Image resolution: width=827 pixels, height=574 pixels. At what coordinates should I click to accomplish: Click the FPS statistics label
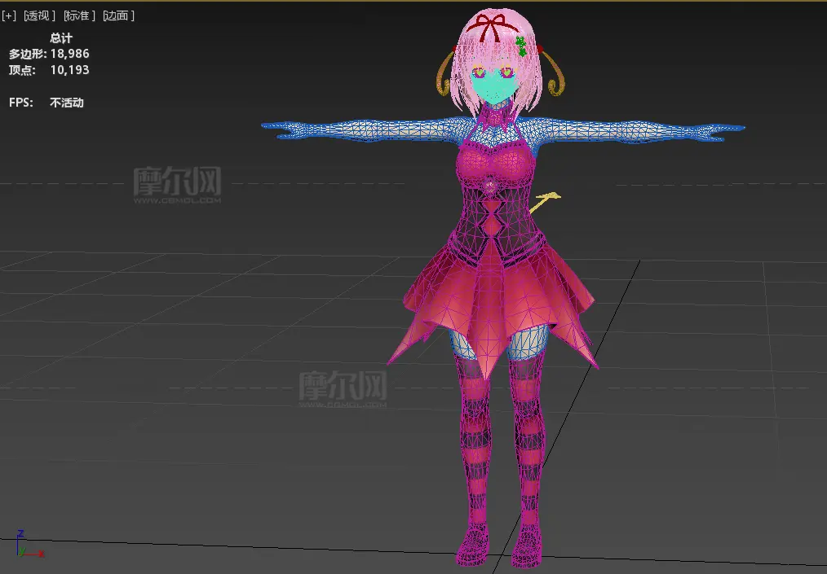[x=21, y=103]
